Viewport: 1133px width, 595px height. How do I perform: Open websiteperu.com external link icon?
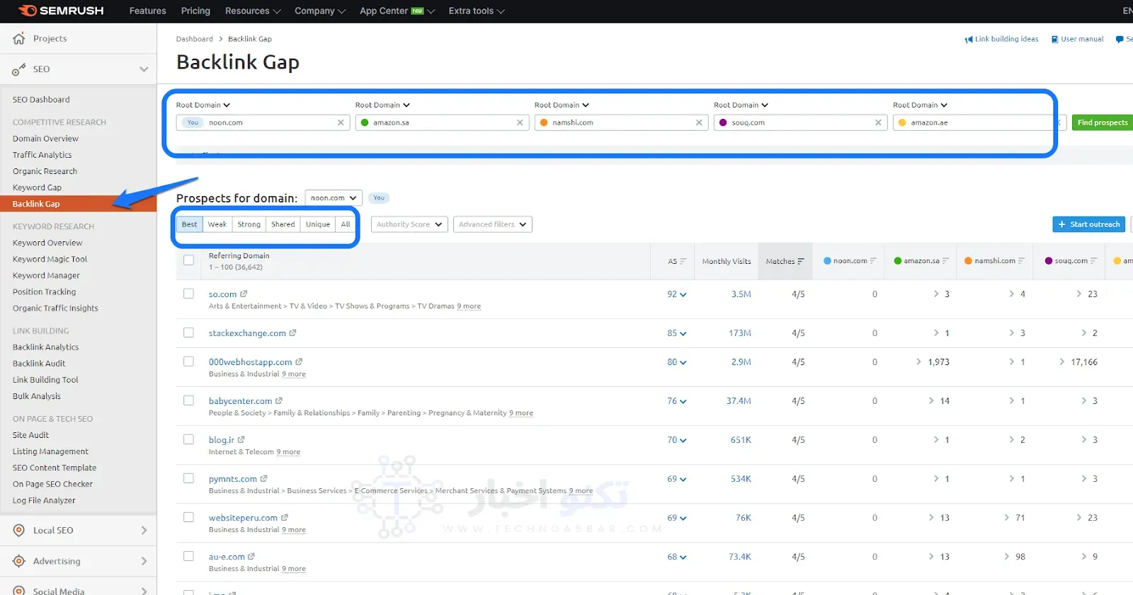(x=285, y=517)
